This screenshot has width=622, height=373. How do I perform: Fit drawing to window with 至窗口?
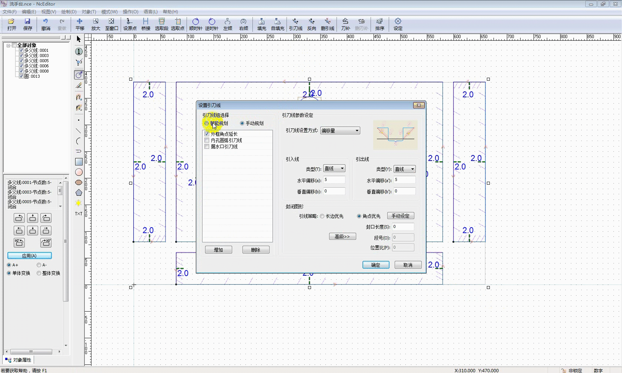111,24
